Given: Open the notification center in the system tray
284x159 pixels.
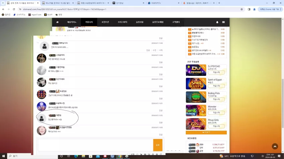Looking at the screenshot, I should coord(279,156).
